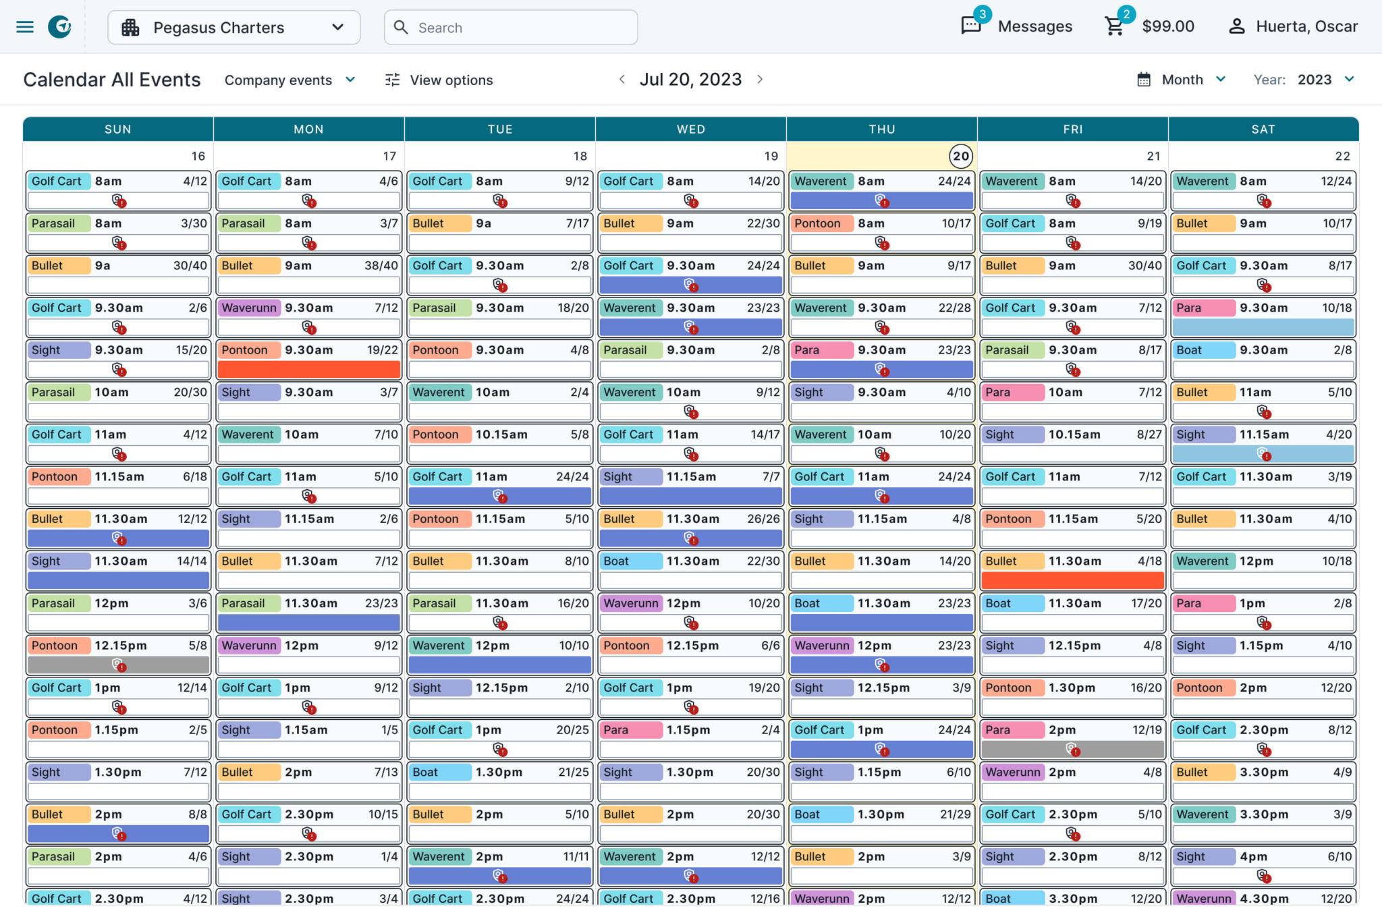Open the hamburger navigation menu

click(24, 26)
